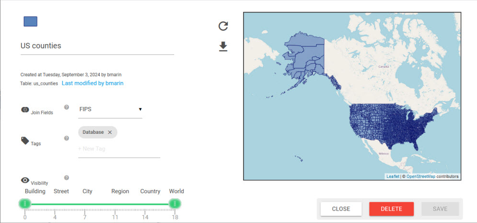This screenshot has width=477, height=223.
Task: Open the OpenStreetMap attribution link
Action: 421,176
